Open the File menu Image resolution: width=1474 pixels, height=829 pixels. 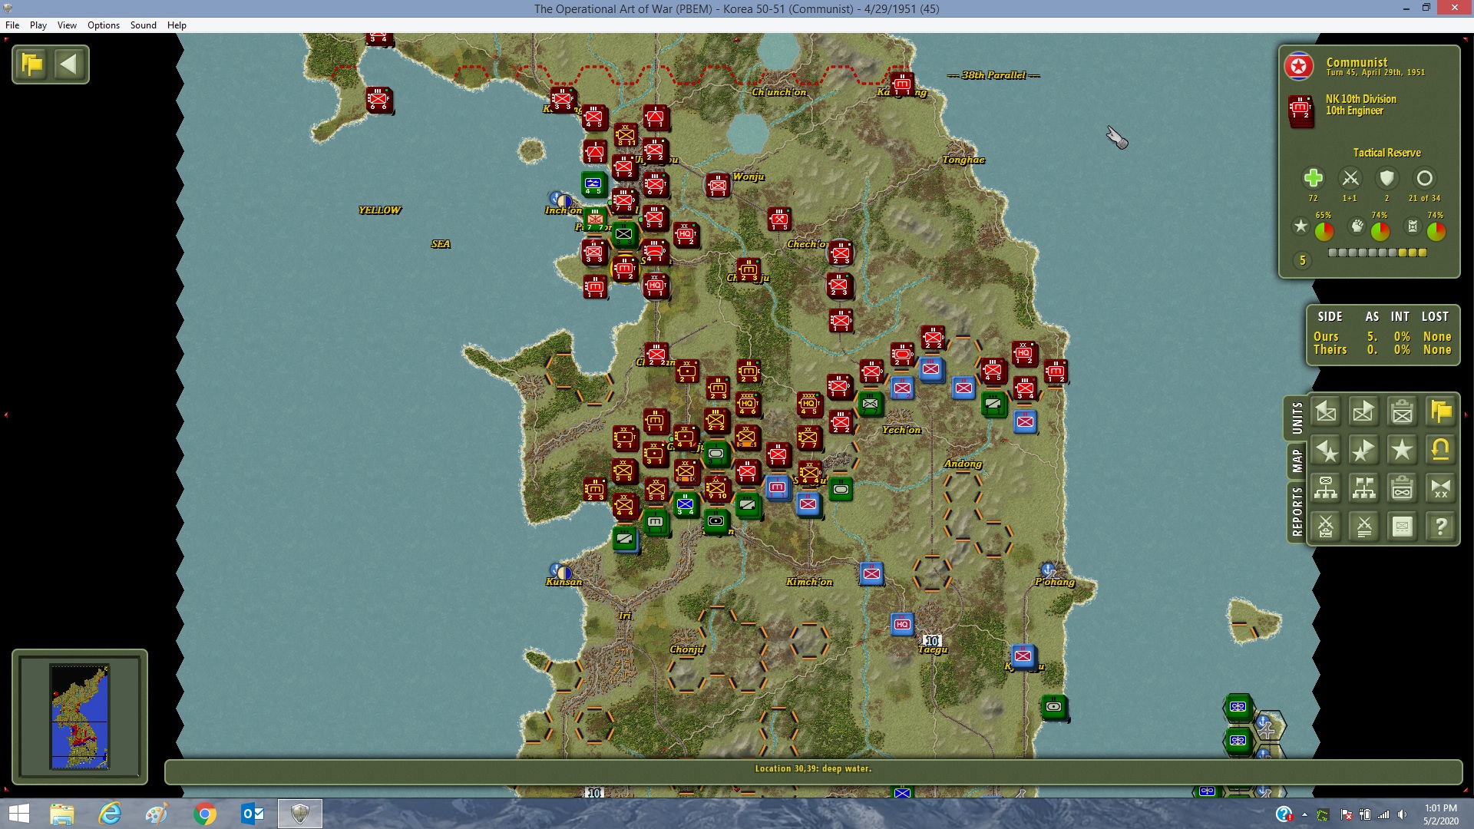pos(12,25)
